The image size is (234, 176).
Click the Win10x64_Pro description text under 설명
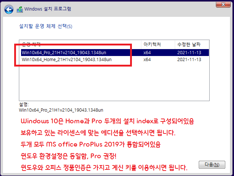61,110
